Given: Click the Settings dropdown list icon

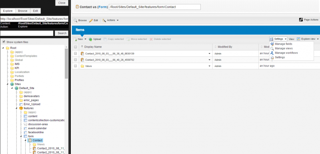Looking at the screenshot, I should (272, 39).
